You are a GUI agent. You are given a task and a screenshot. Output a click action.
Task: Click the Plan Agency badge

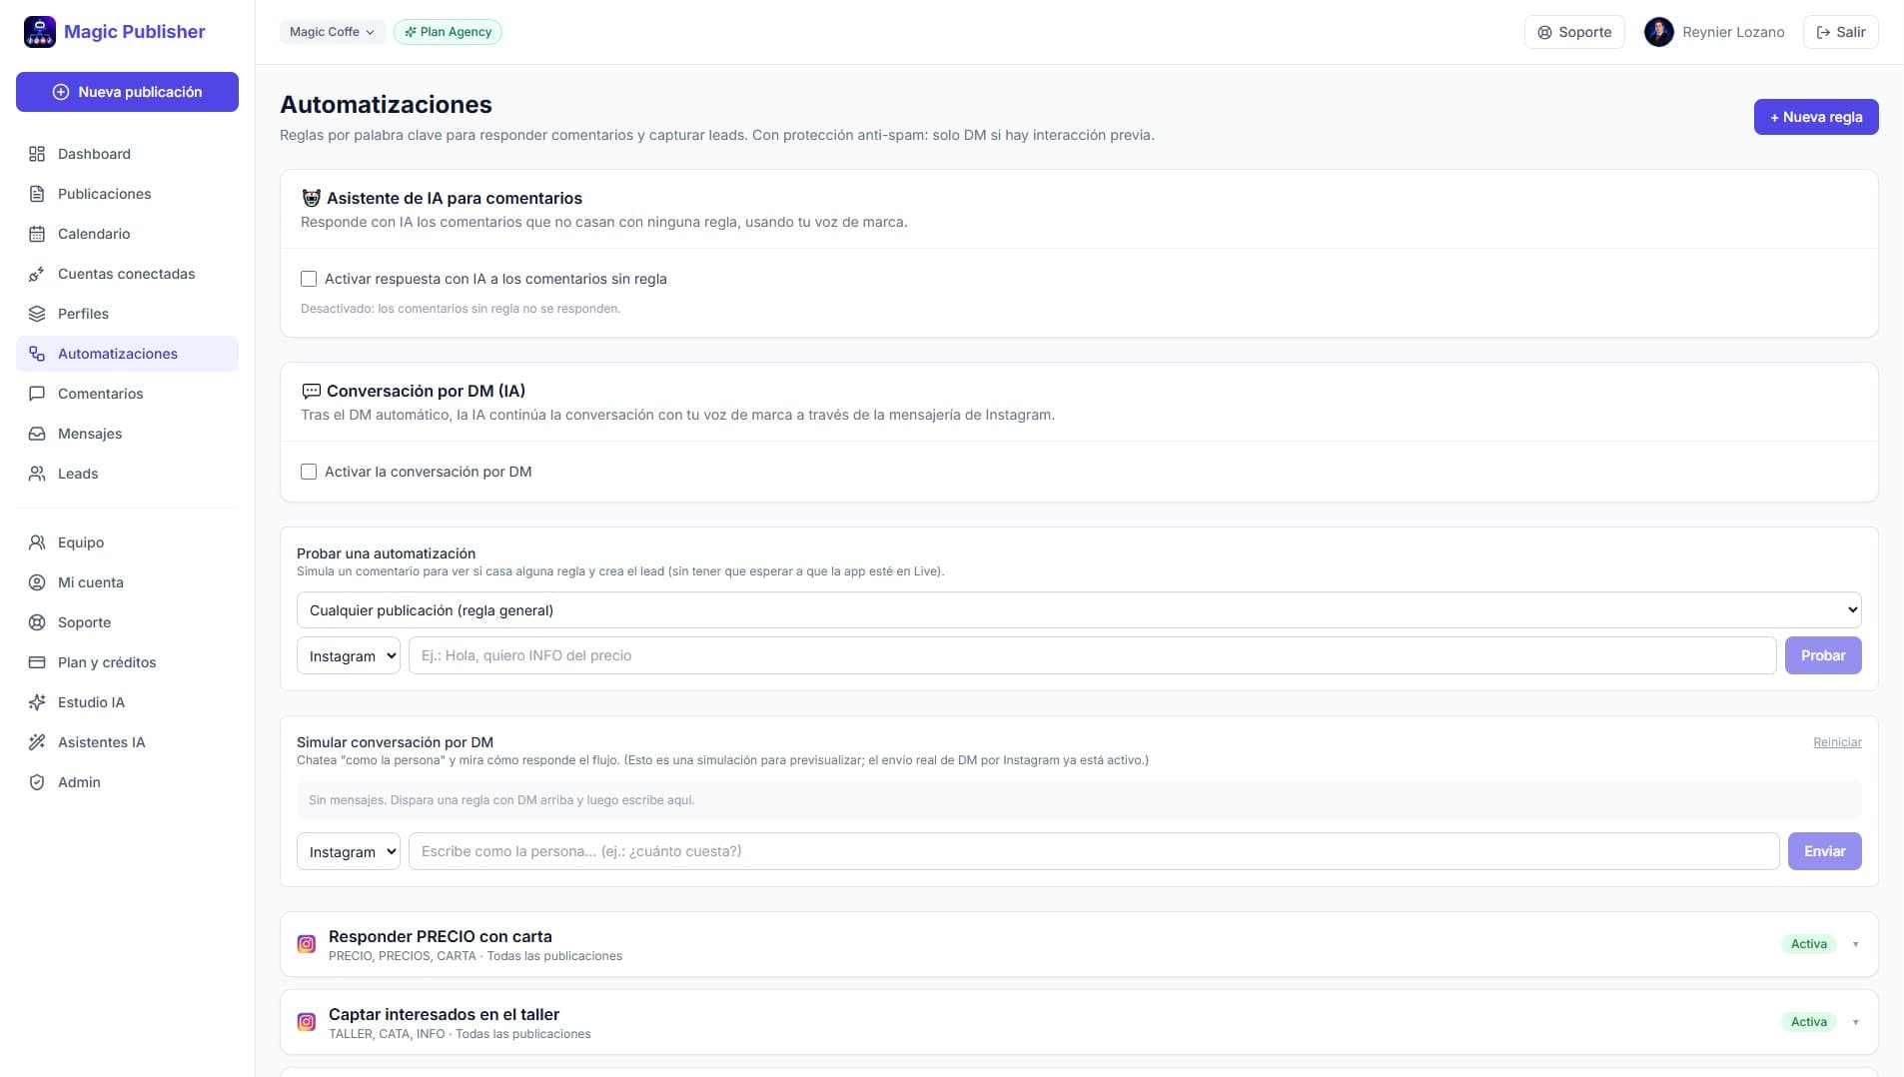(x=448, y=32)
